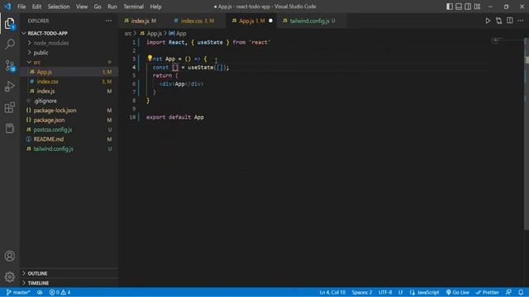Open the Search view icon
Viewport: 529px width, 297px height.
coord(10,44)
